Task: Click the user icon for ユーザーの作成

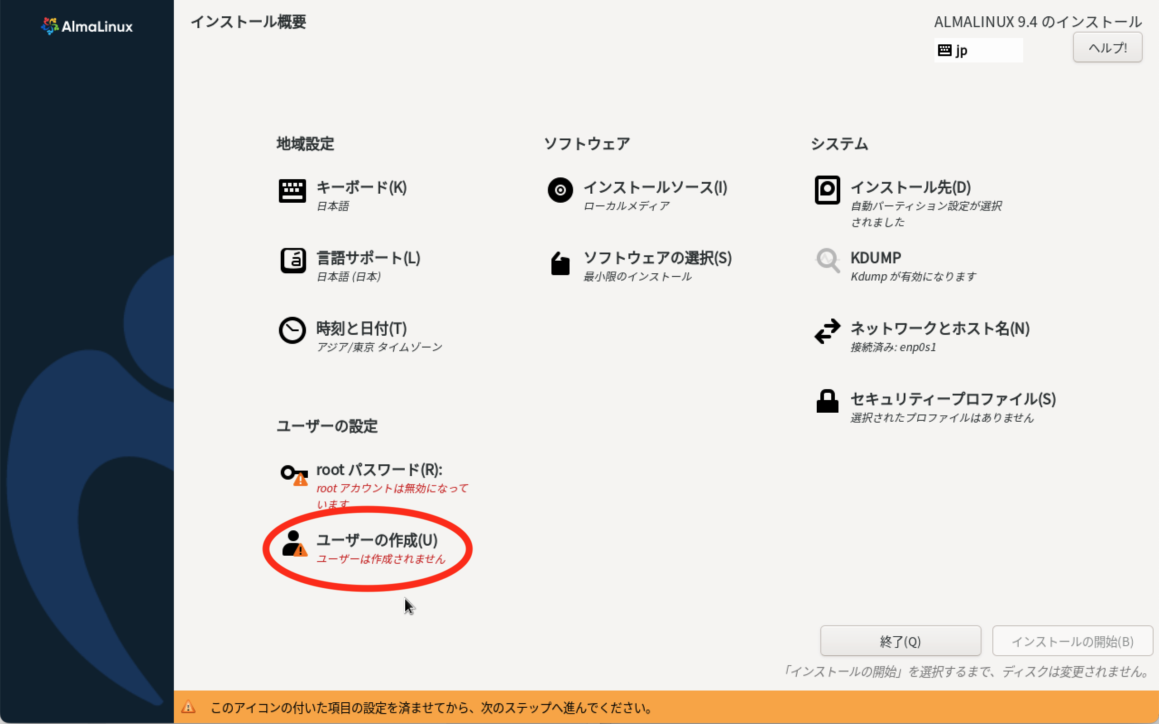Action: coord(294,543)
